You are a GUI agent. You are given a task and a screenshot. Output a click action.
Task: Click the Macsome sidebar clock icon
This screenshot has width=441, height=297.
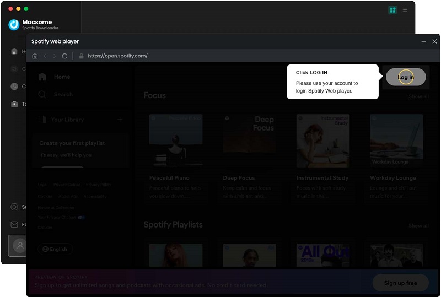14,87
